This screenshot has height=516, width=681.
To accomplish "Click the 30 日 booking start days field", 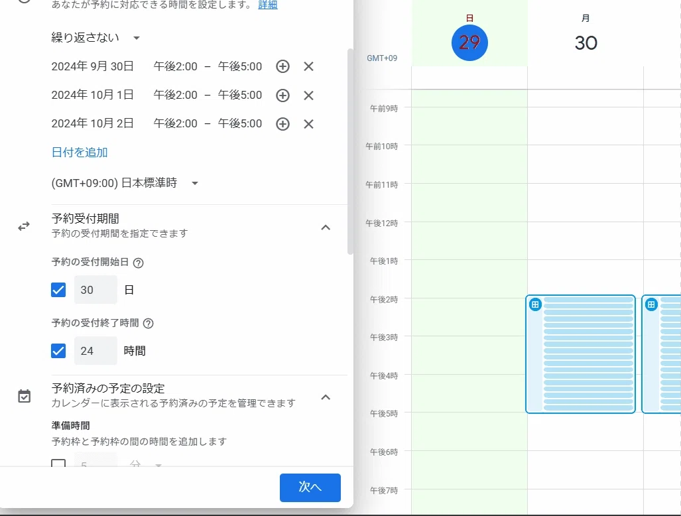I will pos(95,290).
